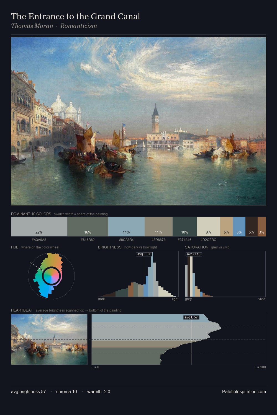Click the BRIGHTNESS section heading
The image size is (277, 415).
coord(110,247)
